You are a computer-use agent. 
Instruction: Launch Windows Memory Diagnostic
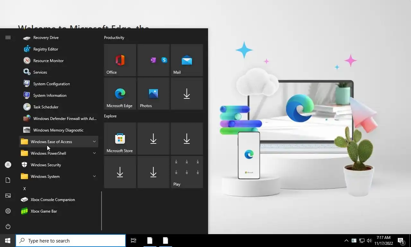click(59, 130)
